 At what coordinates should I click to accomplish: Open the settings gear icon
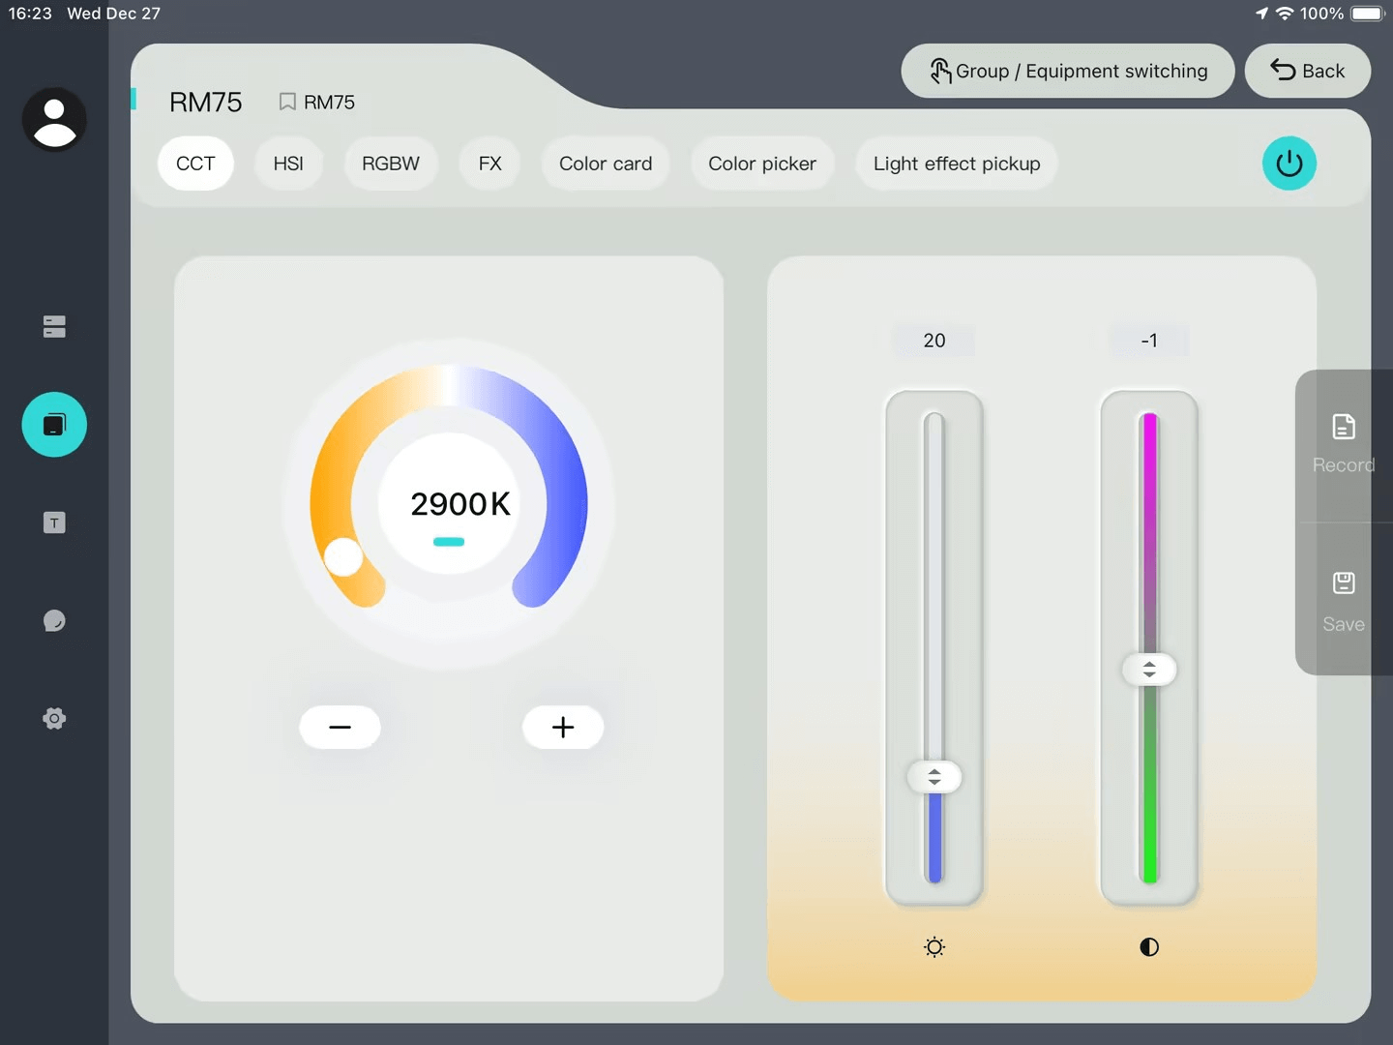54,719
